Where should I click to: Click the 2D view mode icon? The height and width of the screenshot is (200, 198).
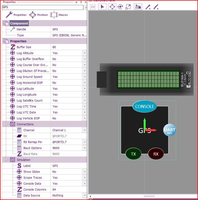(x=93, y=7)
